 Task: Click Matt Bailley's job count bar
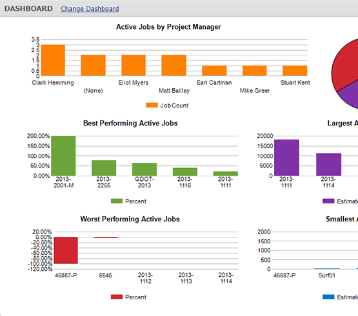(174, 66)
